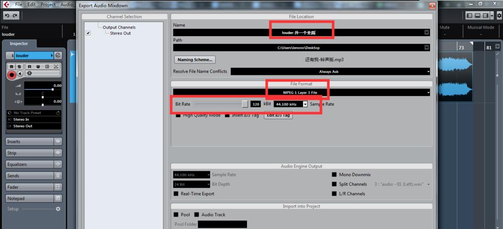Enable the High Quality Mode checkbox
503x229 pixels.
pos(178,115)
